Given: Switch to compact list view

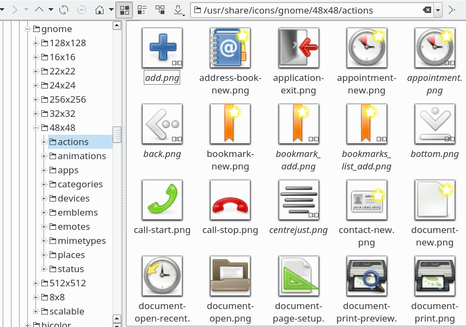Looking at the screenshot, I should tap(142, 9).
